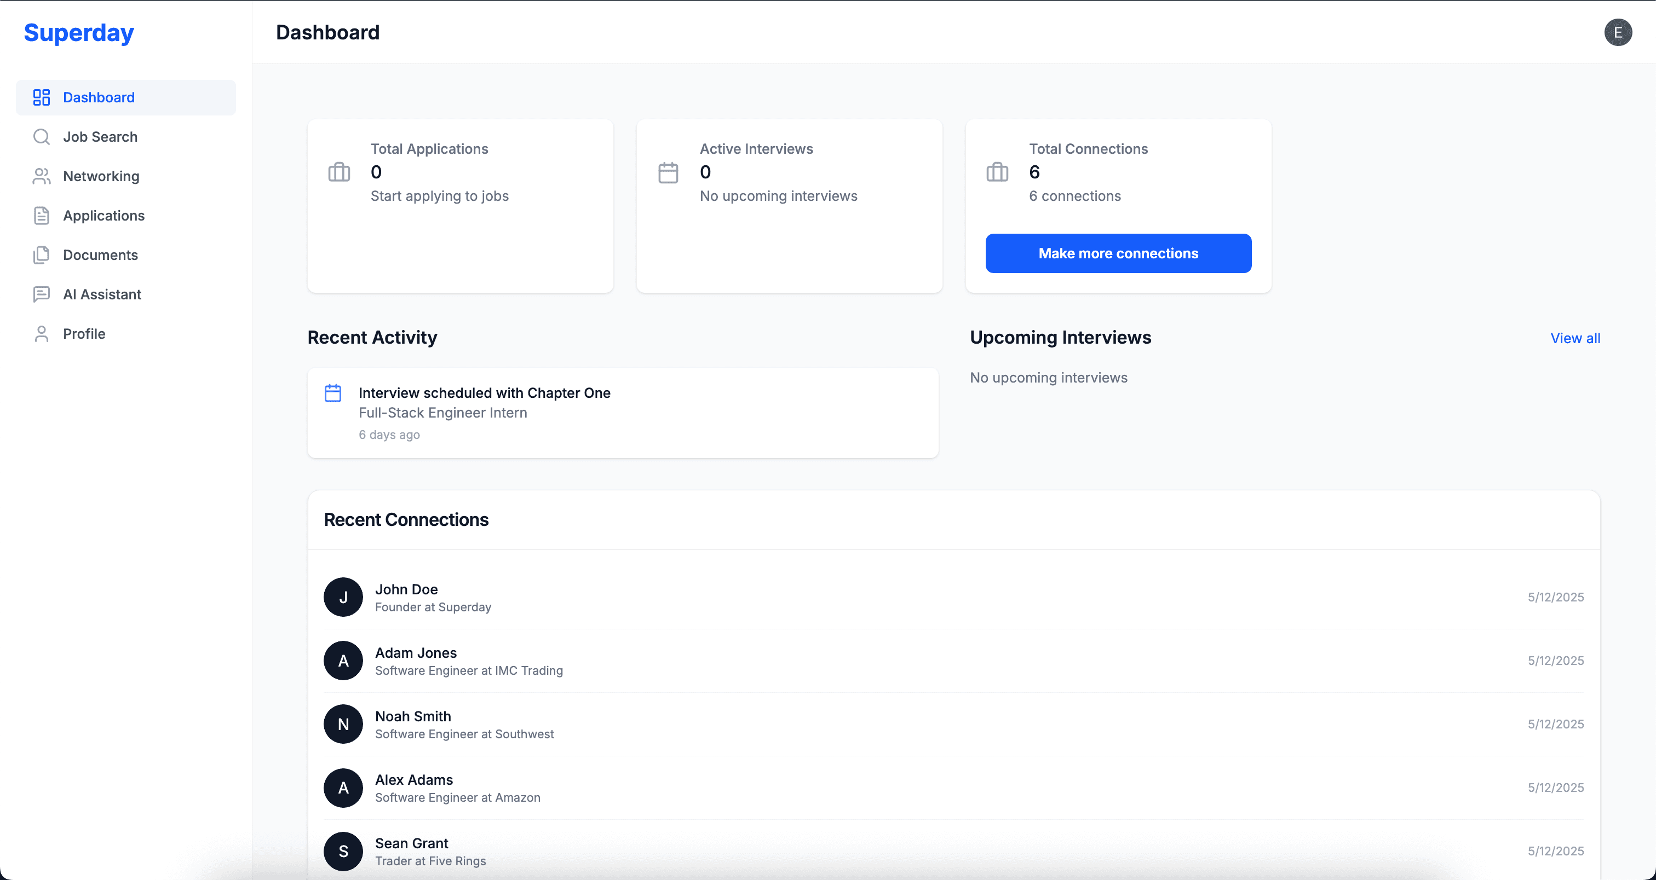Click the Job Search magnifier icon

41,136
